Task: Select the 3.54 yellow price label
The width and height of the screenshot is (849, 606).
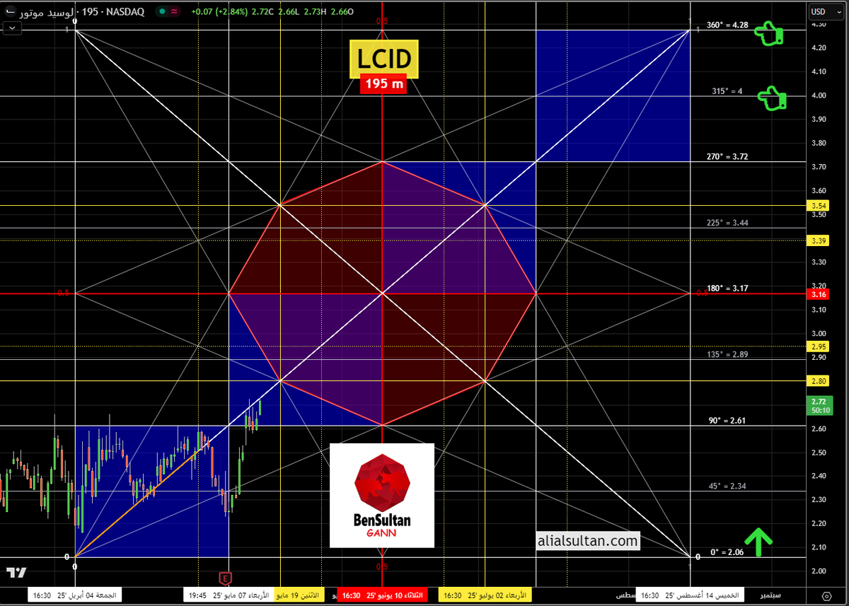Action: click(x=818, y=205)
